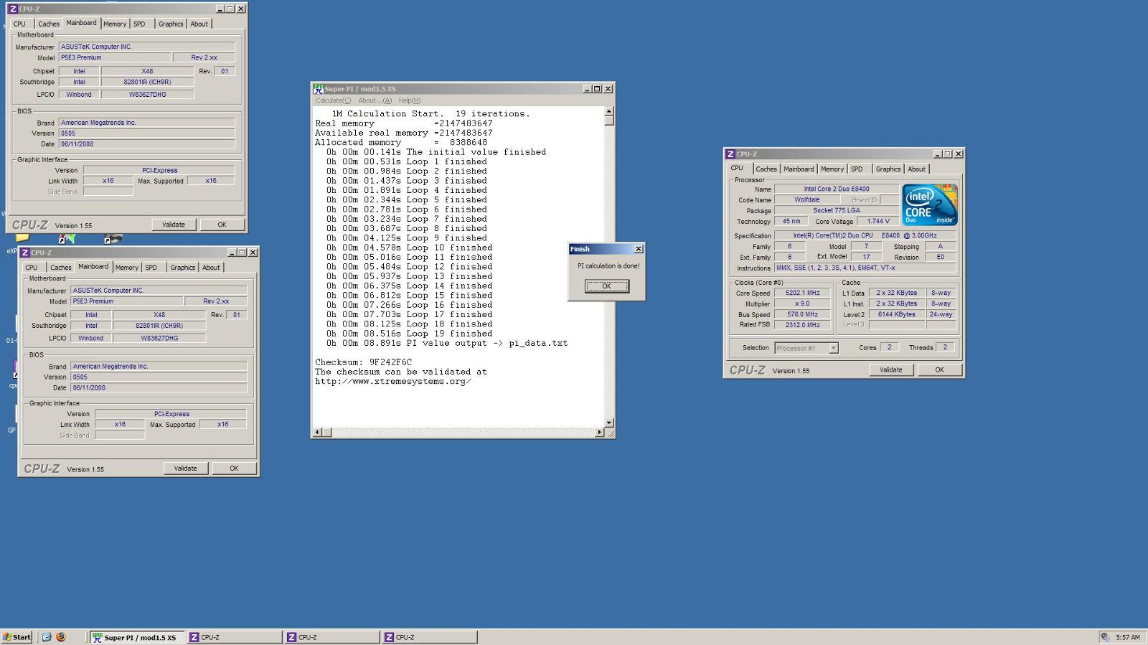Click Validate in lower-left CPU-Z window
Image resolution: width=1148 pixels, height=645 pixels.
(185, 469)
